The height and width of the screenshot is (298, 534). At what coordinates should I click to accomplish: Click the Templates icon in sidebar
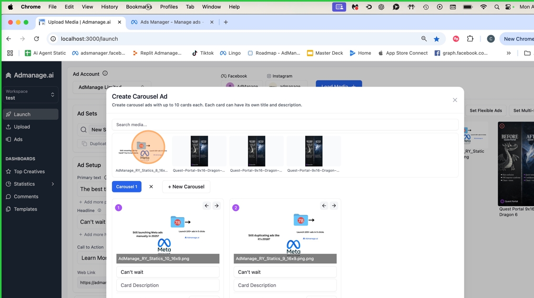click(9, 209)
